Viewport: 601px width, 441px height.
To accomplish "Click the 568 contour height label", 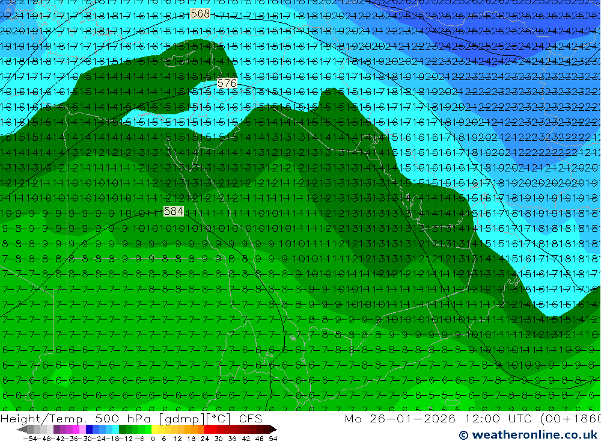I will pos(200,14).
